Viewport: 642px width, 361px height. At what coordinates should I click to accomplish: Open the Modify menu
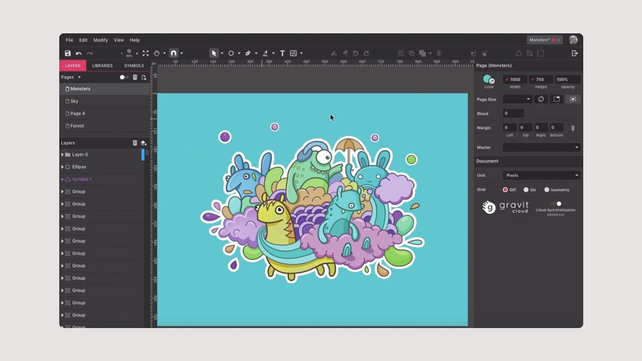(100, 40)
